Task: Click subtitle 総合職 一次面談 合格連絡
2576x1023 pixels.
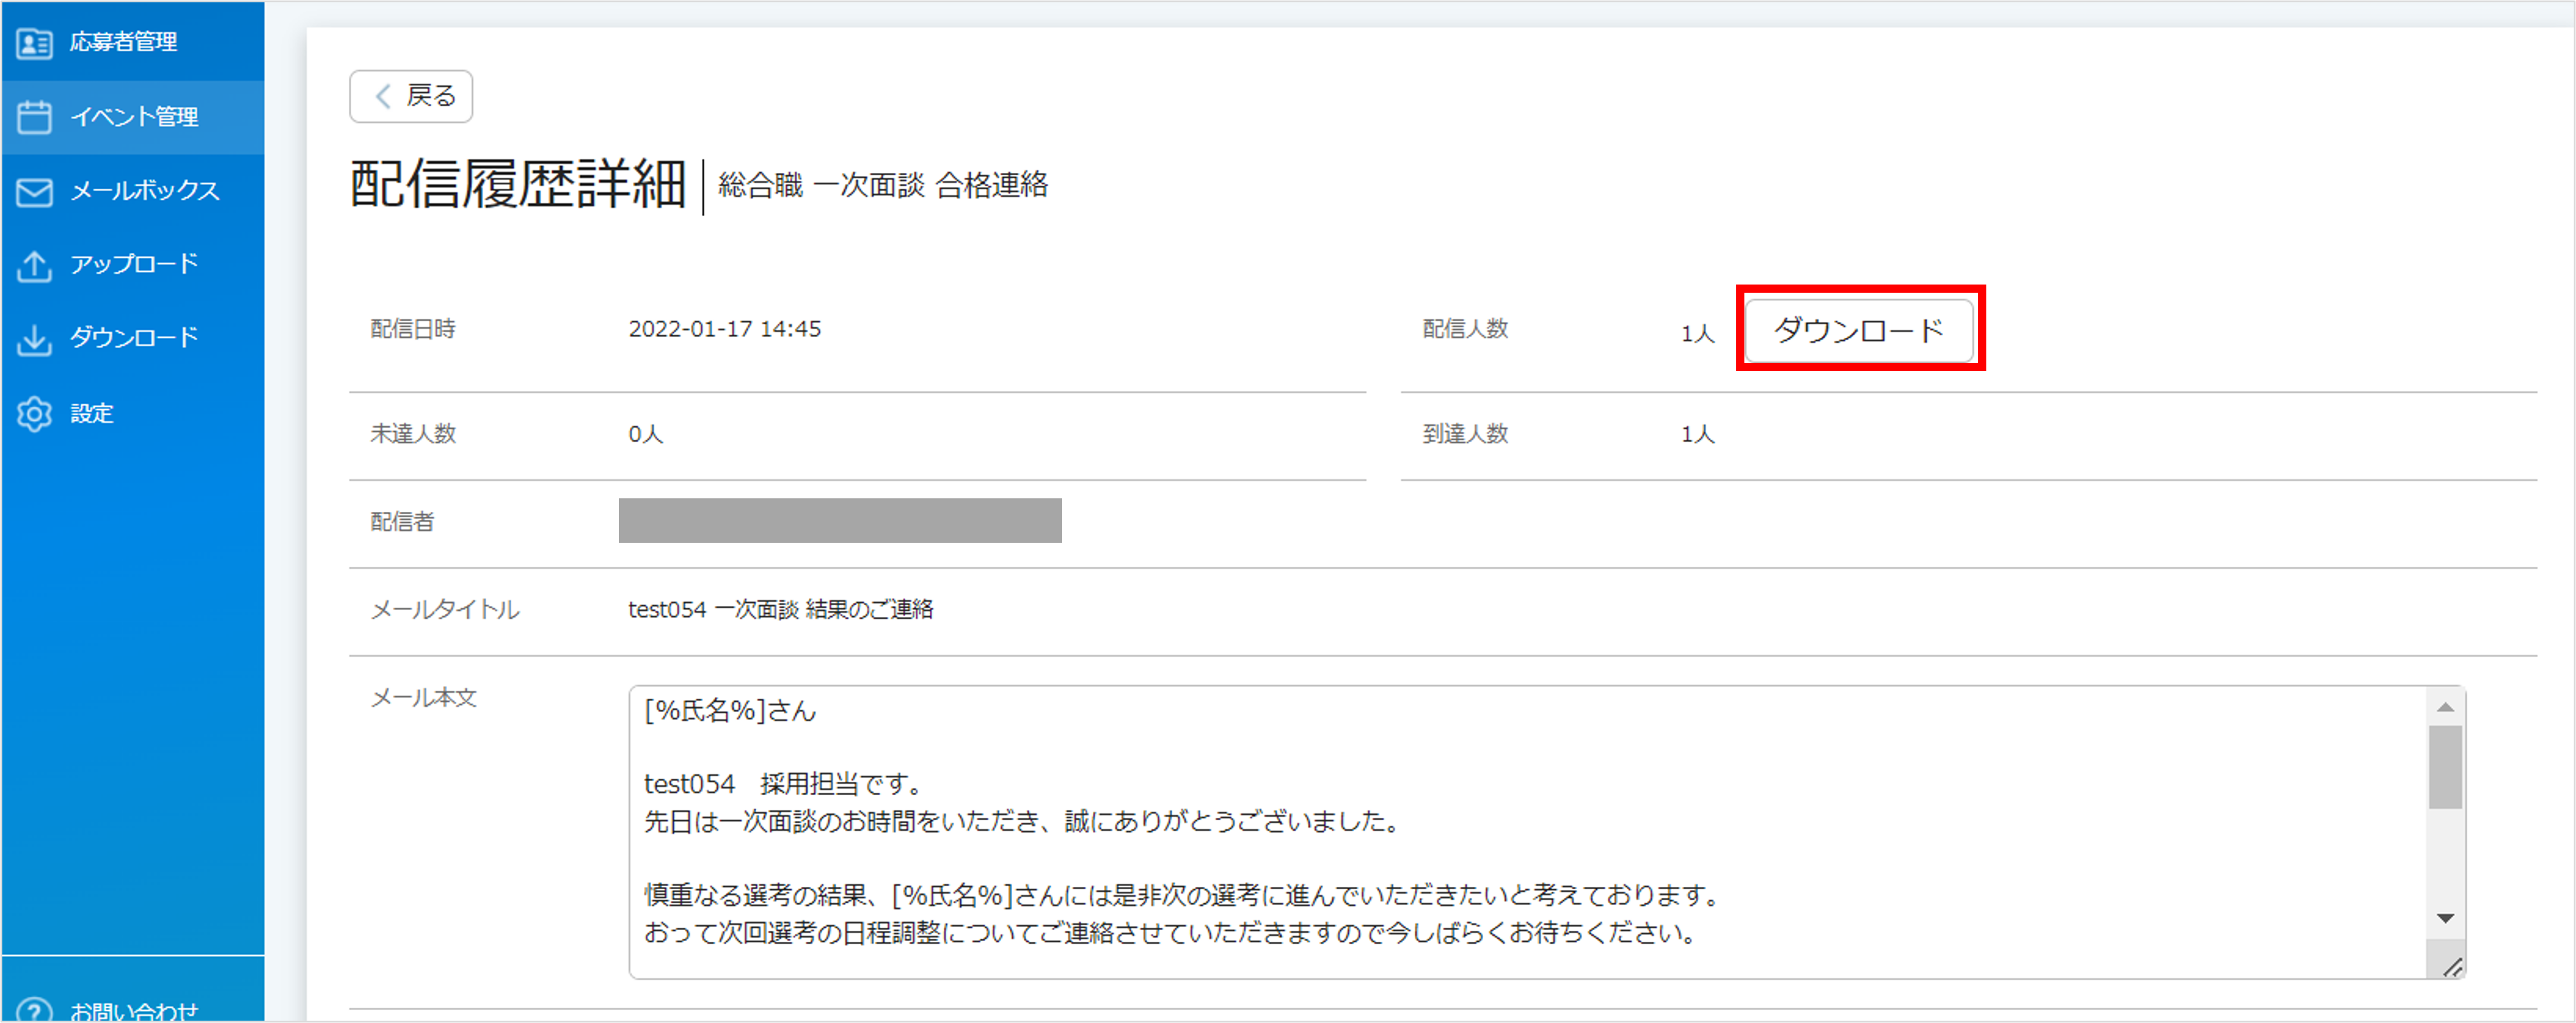Action: click(x=883, y=185)
